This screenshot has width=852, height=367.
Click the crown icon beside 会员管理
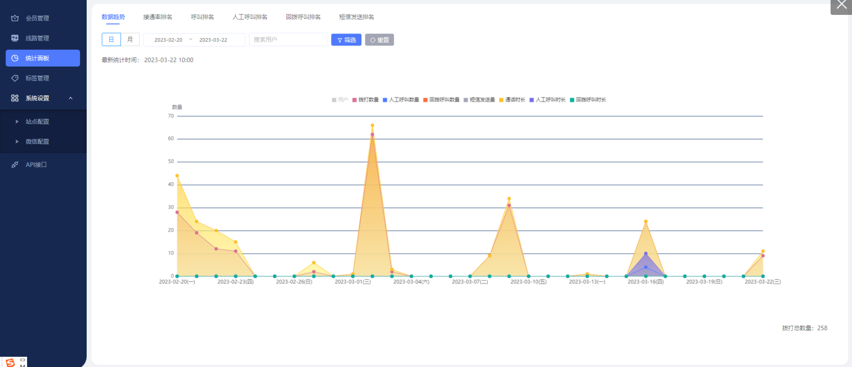point(15,18)
